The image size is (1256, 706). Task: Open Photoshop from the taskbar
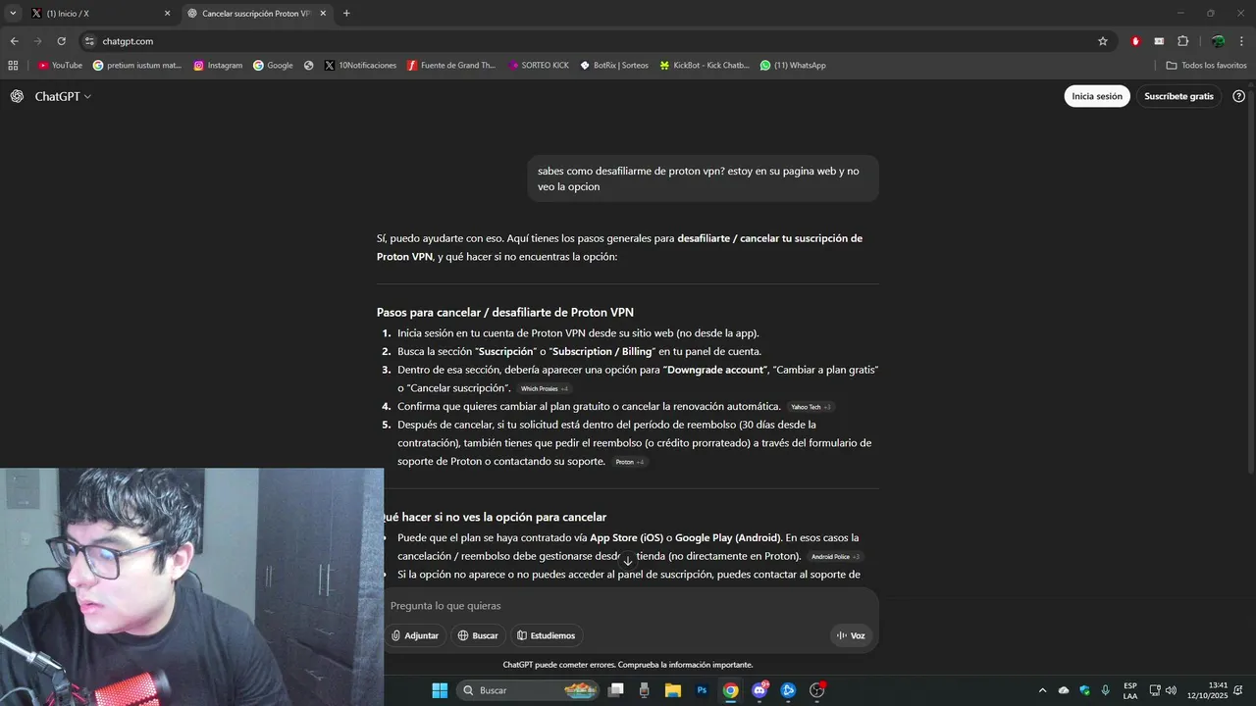tap(702, 690)
